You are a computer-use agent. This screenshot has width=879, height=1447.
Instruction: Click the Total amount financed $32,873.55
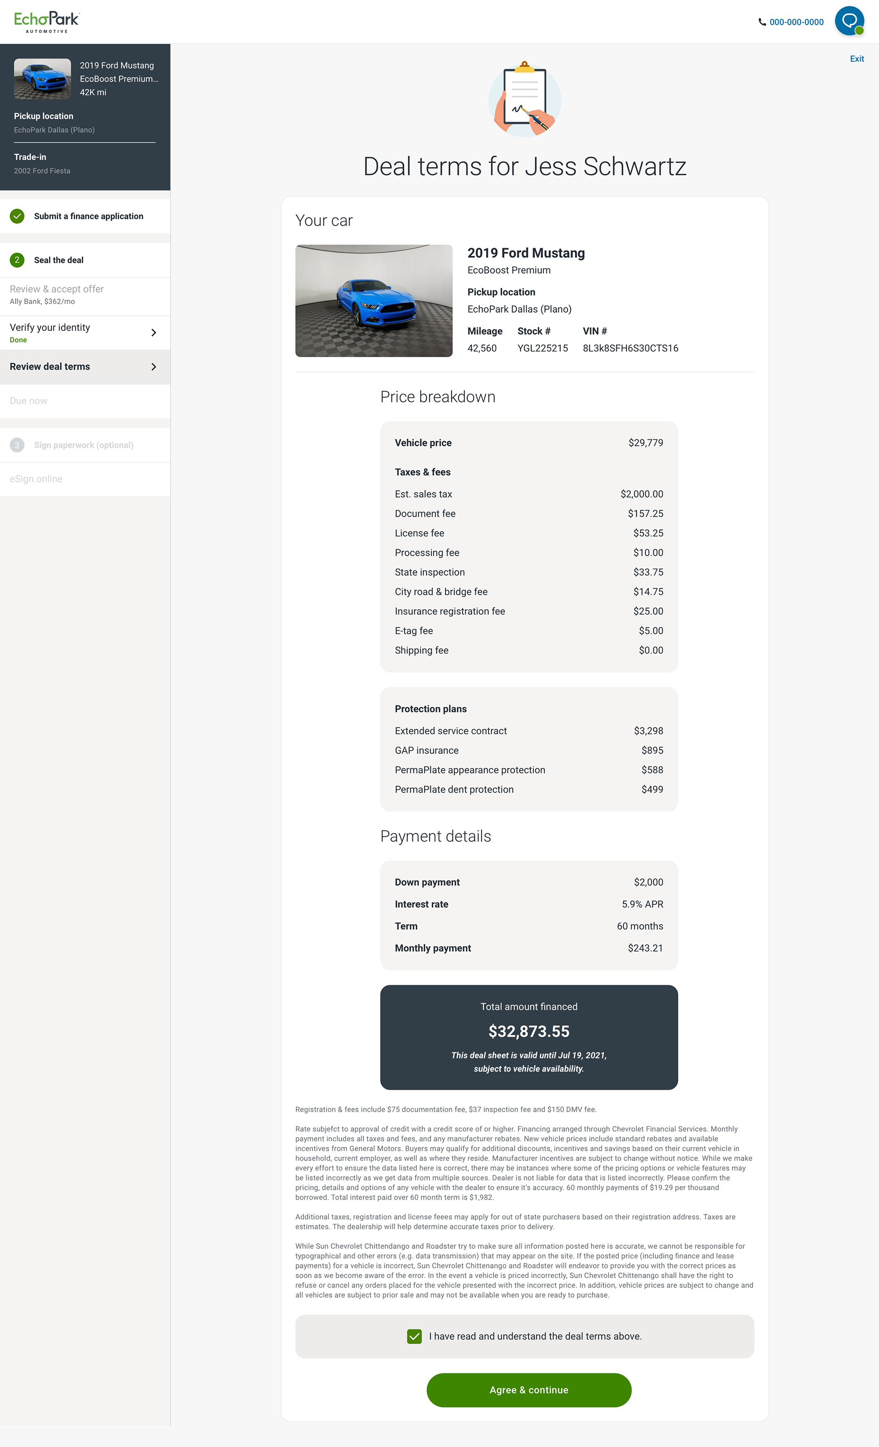[529, 1031]
